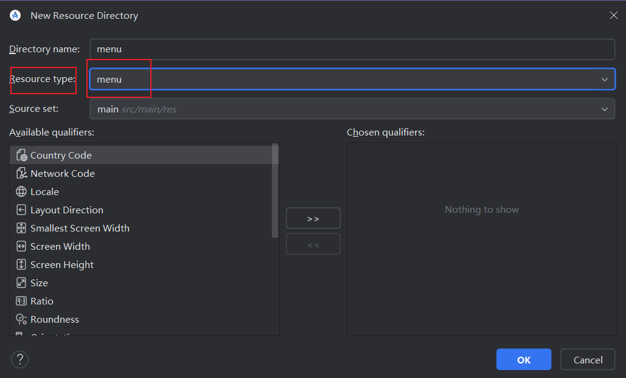Click the Ratio qualifier icon

21,301
